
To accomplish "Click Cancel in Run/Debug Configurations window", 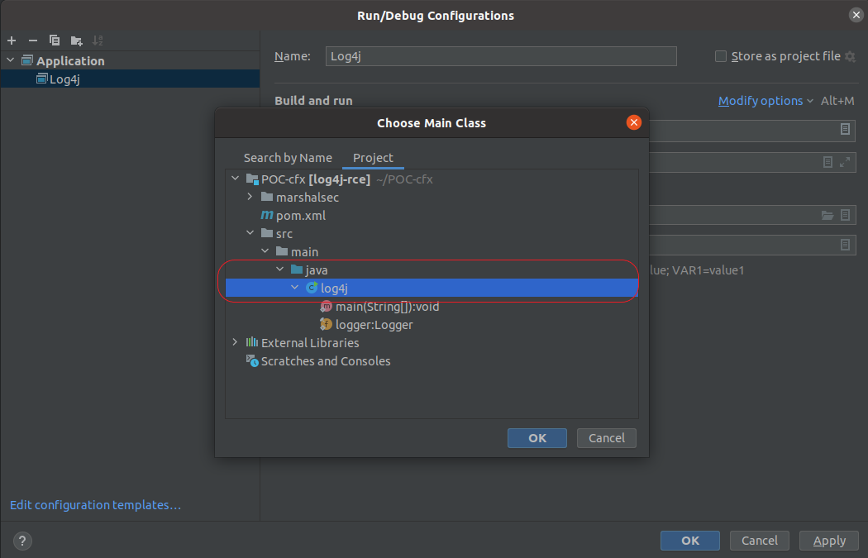I will pos(760,541).
